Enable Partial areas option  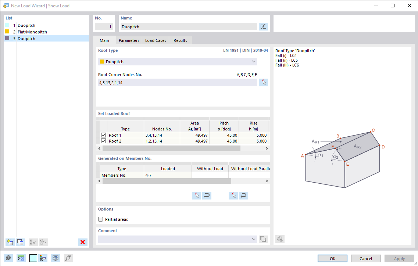coord(100,219)
